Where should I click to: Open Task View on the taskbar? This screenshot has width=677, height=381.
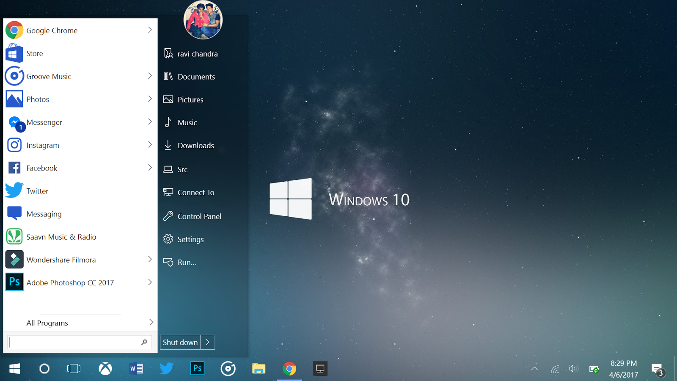pyautogui.click(x=74, y=369)
